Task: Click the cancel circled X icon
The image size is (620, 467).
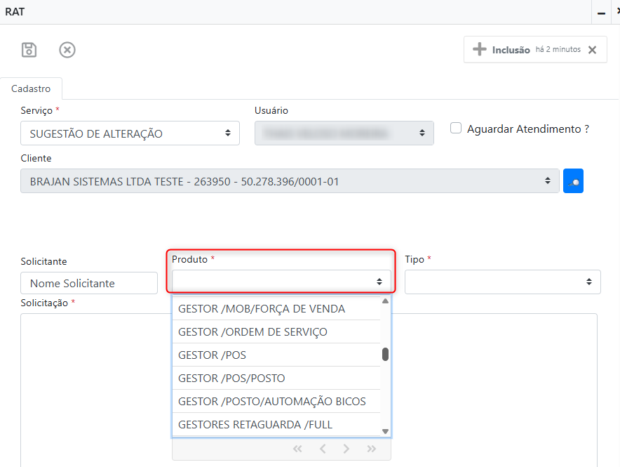Action: pyautogui.click(x=67, y=50)
